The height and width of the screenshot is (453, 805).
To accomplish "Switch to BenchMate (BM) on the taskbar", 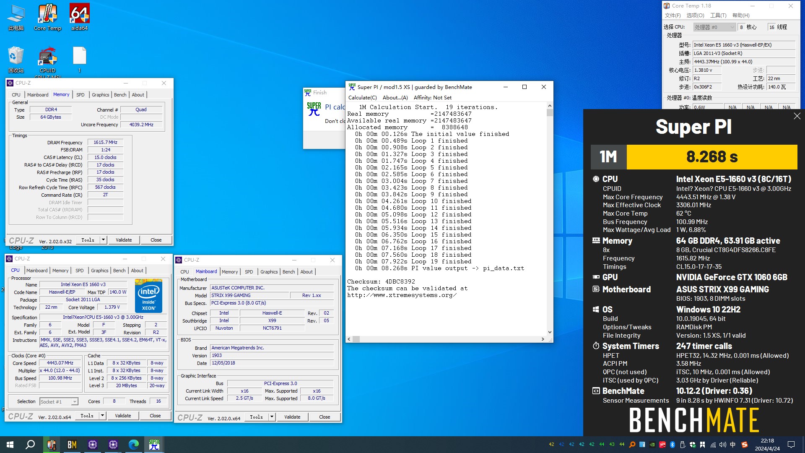I will (x=72, y=445).
